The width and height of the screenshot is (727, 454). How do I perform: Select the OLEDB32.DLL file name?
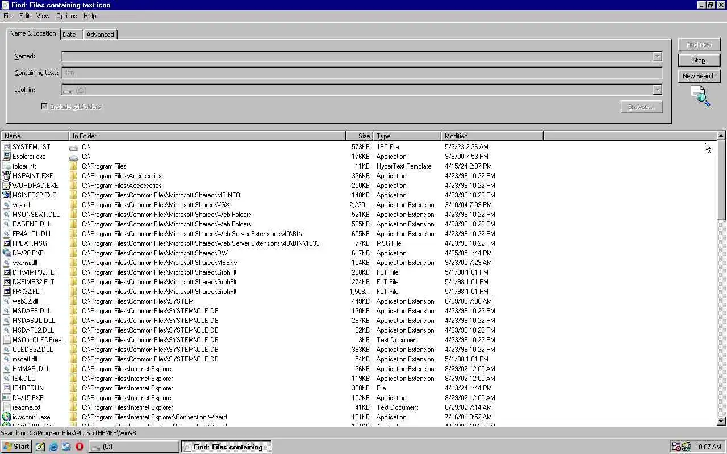(32, 350)
